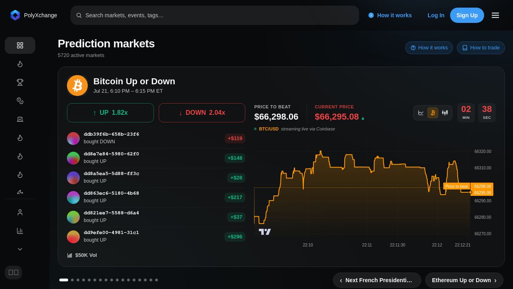Click the +$28 amount badge
Viewport: 513px width, 289px height.
tap(236, 178)
